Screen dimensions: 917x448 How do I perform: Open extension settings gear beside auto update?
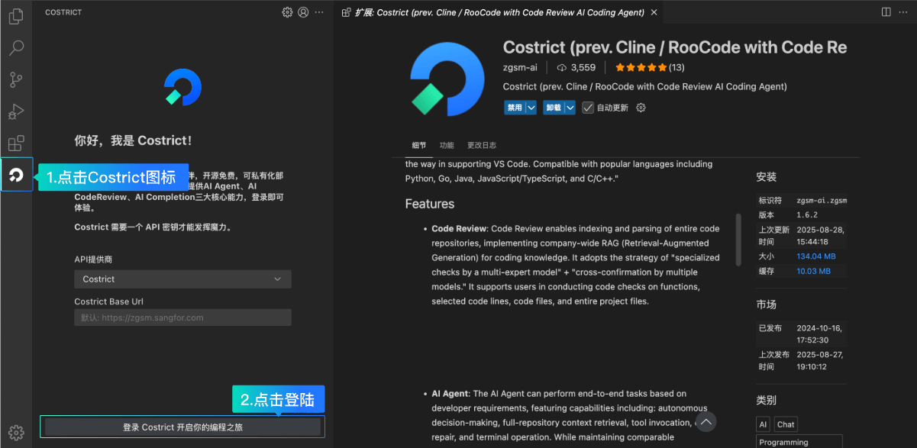coord(641,108)
